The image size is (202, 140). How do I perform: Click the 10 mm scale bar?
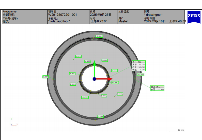[177, 130]
